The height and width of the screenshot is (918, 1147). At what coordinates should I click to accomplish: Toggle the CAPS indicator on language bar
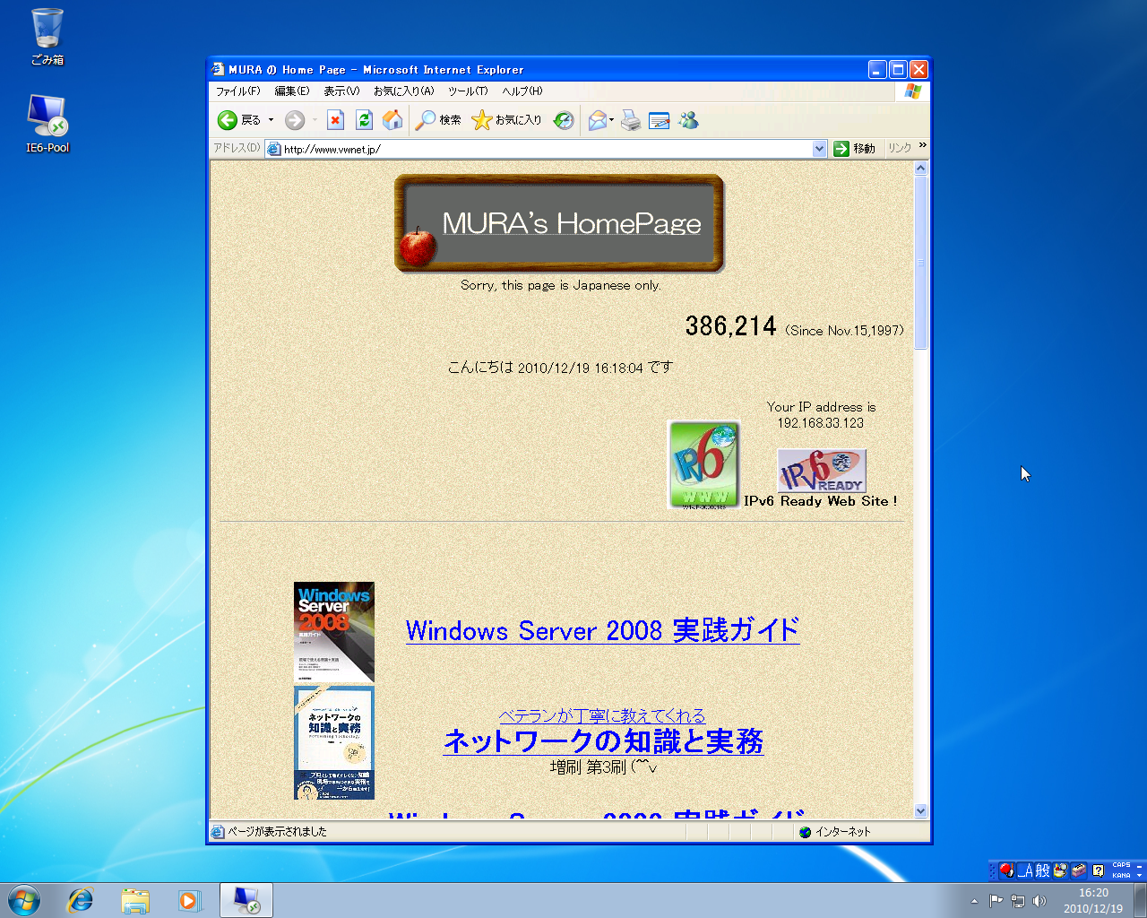coord(1121,865)
